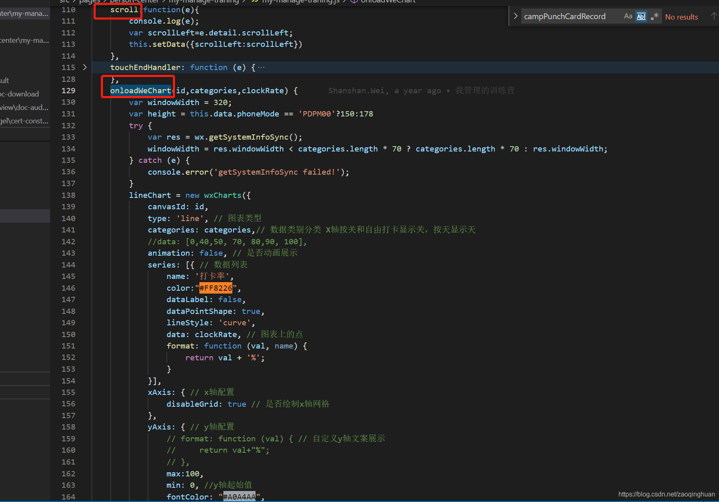Toggle Match Whole Word in the find widget

pos(641,16)
